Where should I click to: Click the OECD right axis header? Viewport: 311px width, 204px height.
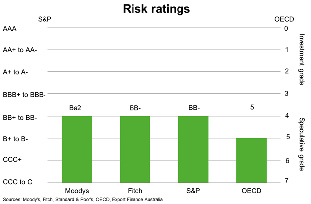coord(284,19)
